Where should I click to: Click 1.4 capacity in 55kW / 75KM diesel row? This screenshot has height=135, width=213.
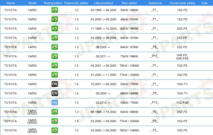[x=77, y=84]
